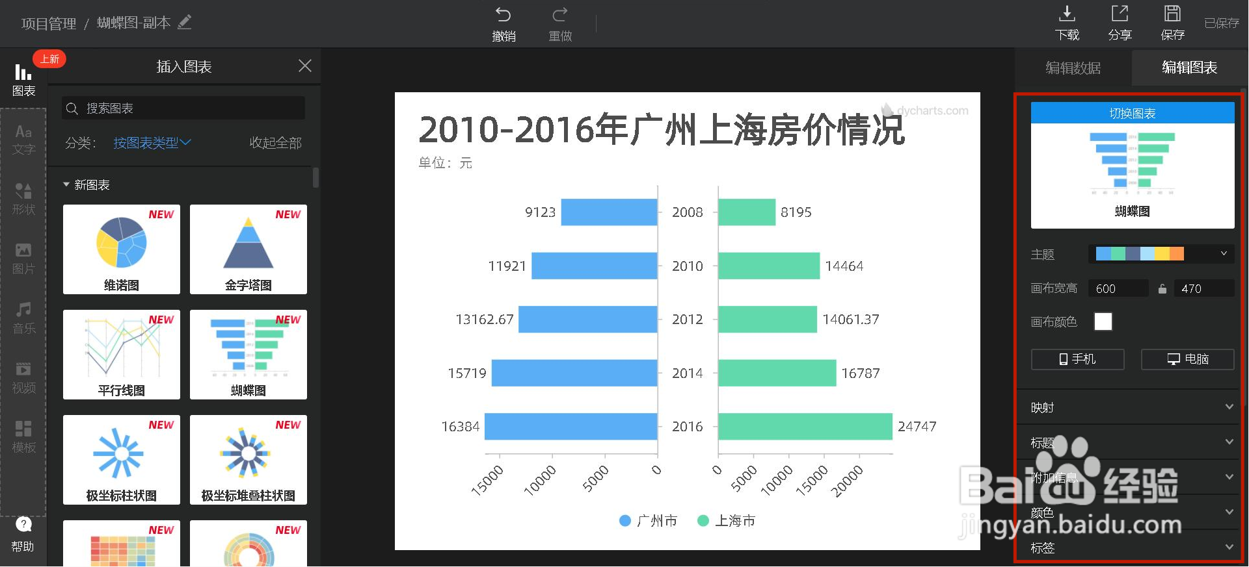Click the save (保存) icon
The image size is (1249, 567).
pyautogui.click(x=1172, y=13)
